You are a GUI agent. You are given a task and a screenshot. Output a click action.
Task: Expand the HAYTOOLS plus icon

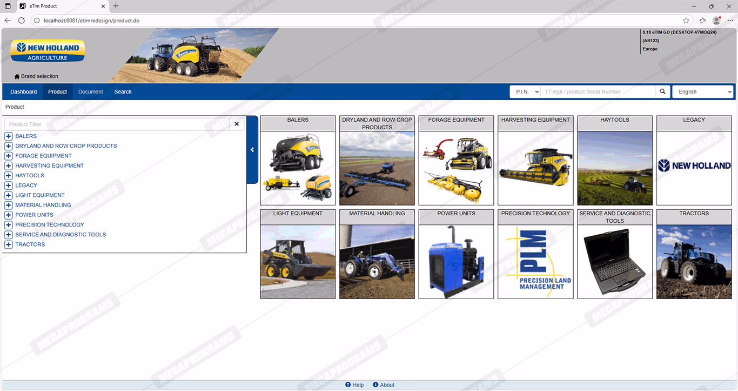click(x=8, y=176)
